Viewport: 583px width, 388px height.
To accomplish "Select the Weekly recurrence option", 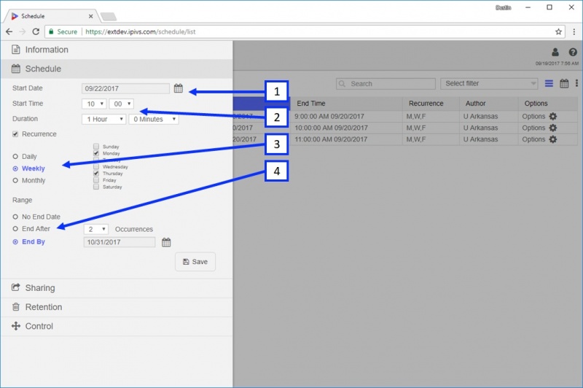I will [15, 168].
